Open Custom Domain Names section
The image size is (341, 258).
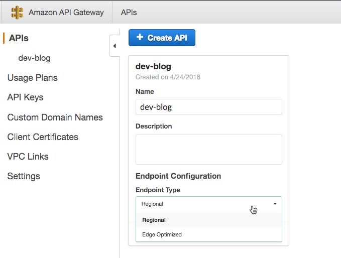[55, 117]
